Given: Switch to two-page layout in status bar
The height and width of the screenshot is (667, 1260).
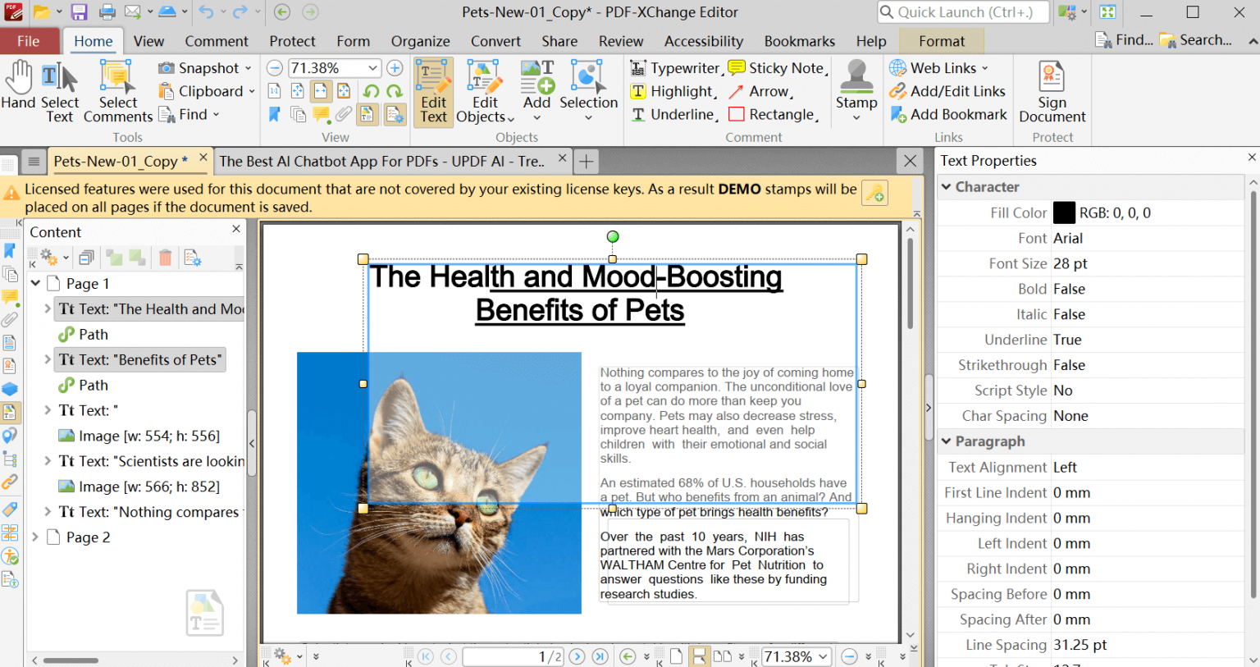Looking at the screenshot, I should [x=723, y=656].
